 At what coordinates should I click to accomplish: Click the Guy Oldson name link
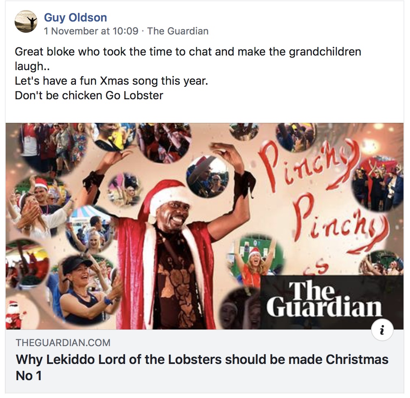tap(76, 17)
